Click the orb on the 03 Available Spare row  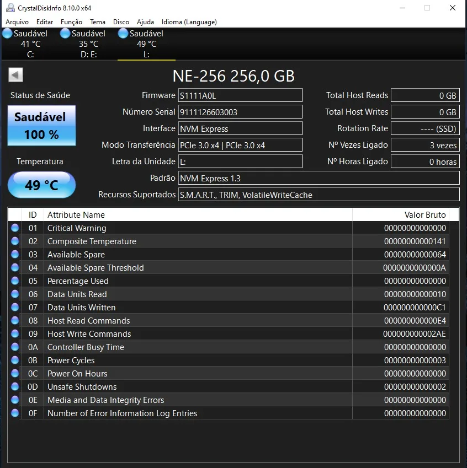pyautogui.click(x=15, y=254)
